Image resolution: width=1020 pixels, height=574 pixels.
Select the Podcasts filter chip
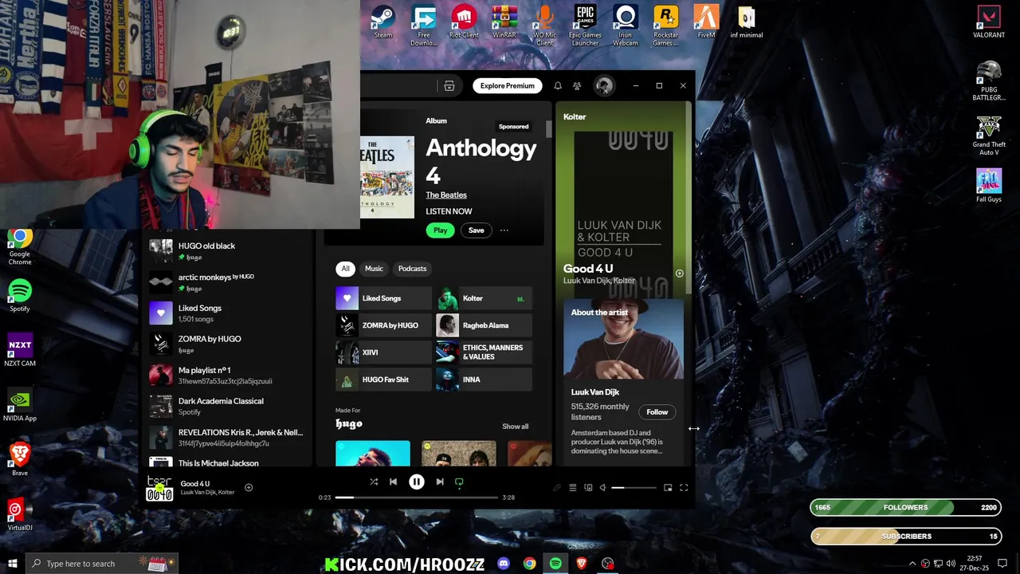click(x=412, y=269)
